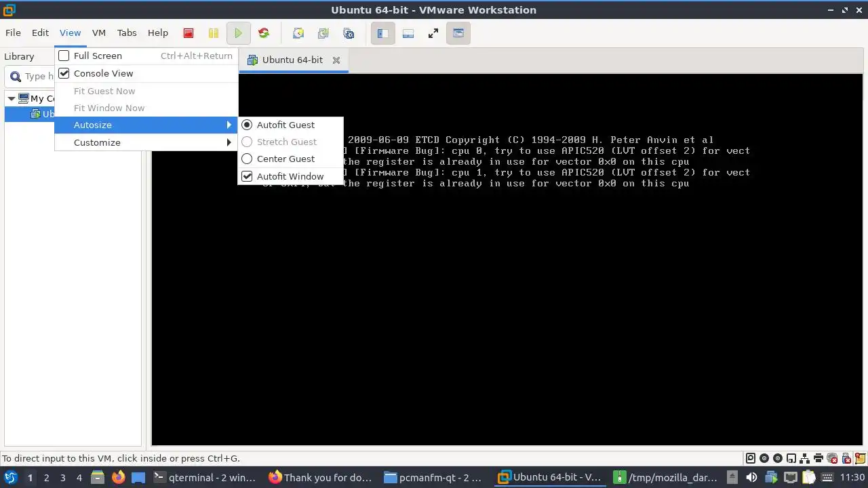Image resolution: width=868 pixels, height=488 pixels.
Task: Enter full screen using the diagonal arrows icon
Action: 433,33
